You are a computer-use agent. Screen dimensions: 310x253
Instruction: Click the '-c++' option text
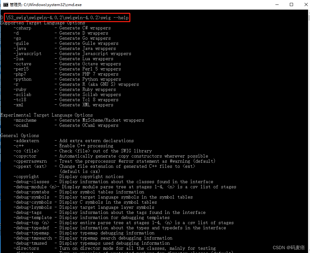(x=19, y=146)
